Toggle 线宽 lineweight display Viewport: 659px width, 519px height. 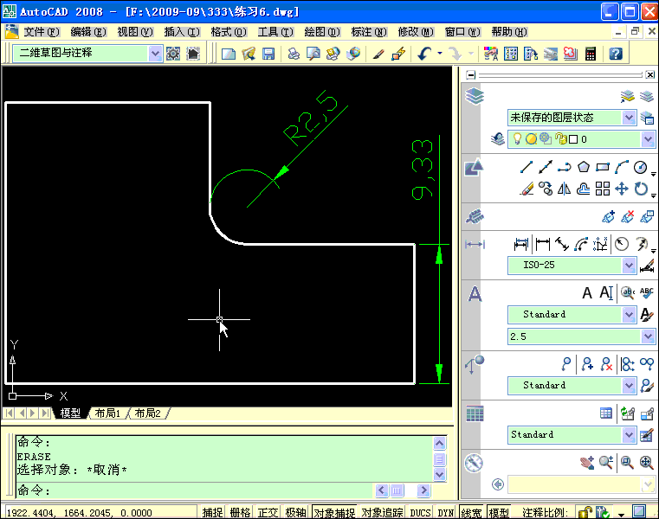point(471,513)
